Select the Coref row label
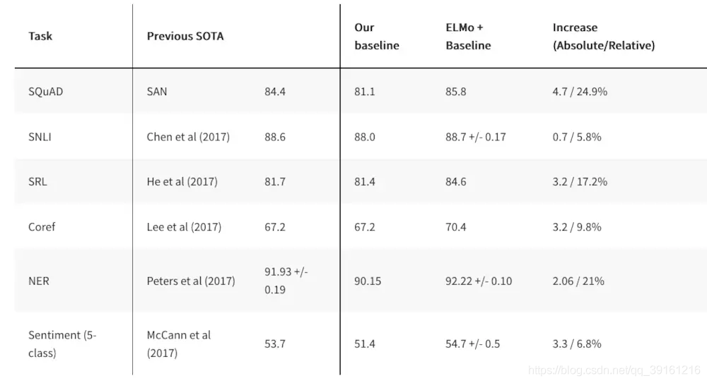The image size is (707, 383). (42, 227)
